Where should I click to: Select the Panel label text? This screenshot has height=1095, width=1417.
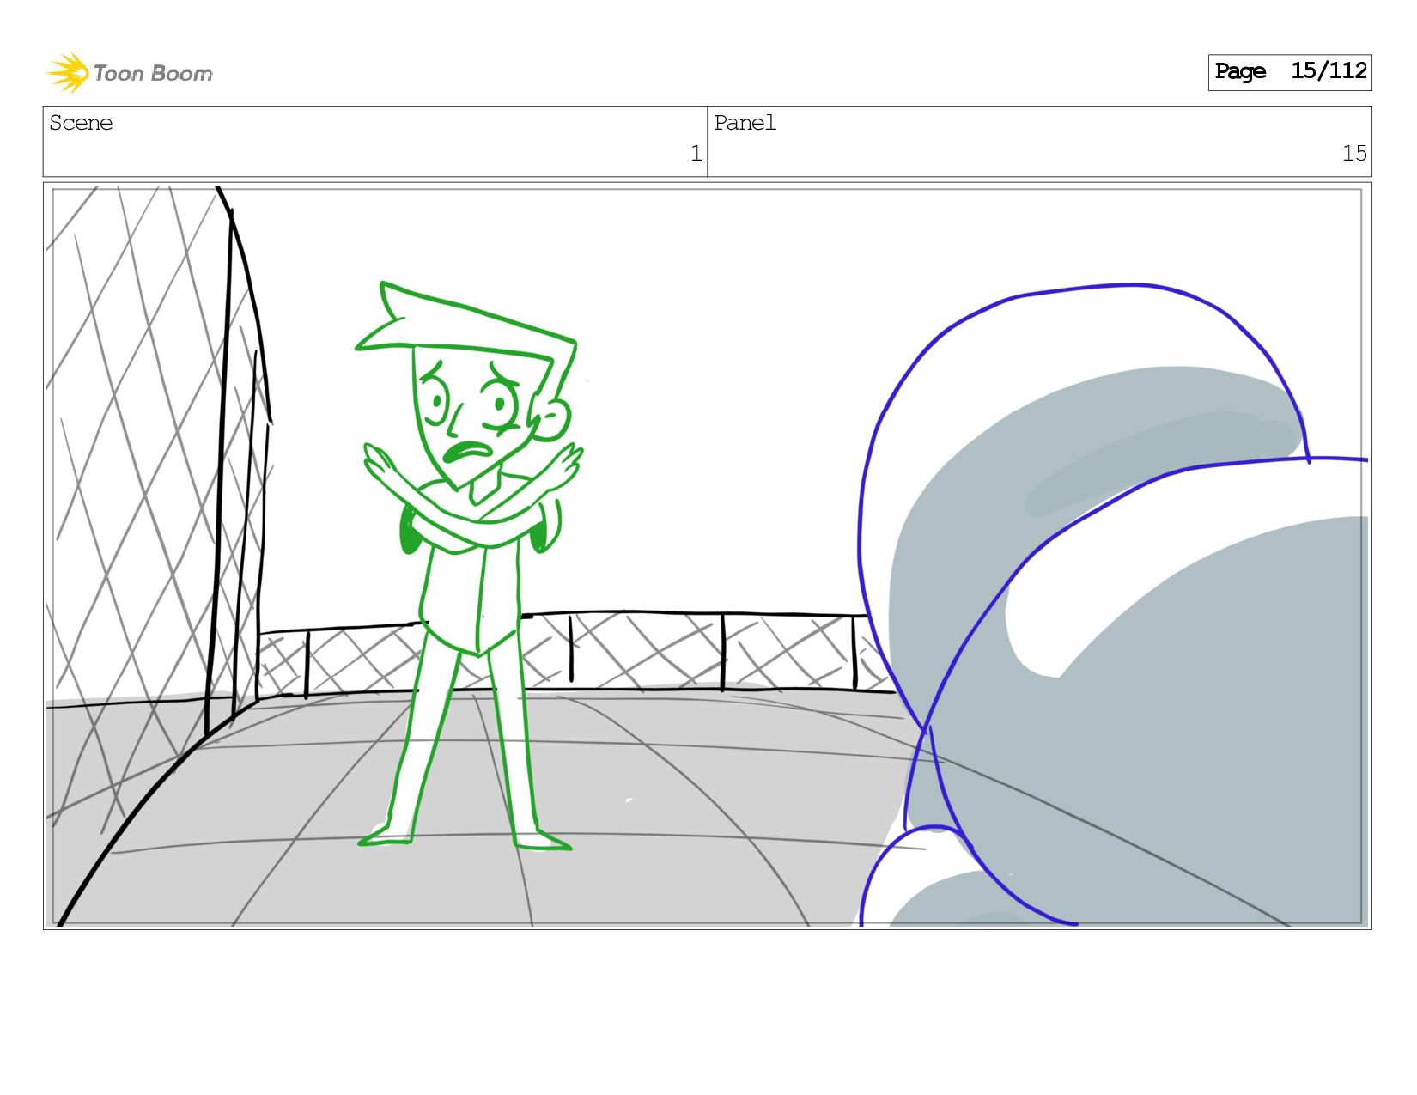[745, 123]
